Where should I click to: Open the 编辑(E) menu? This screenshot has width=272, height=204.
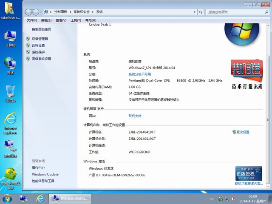point(46,20)
